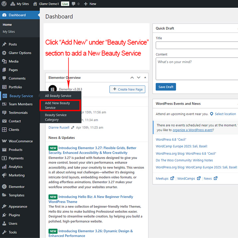Click the Beauty Service icon
This screenshot has height=238, width=238.
tap(5, 96)
